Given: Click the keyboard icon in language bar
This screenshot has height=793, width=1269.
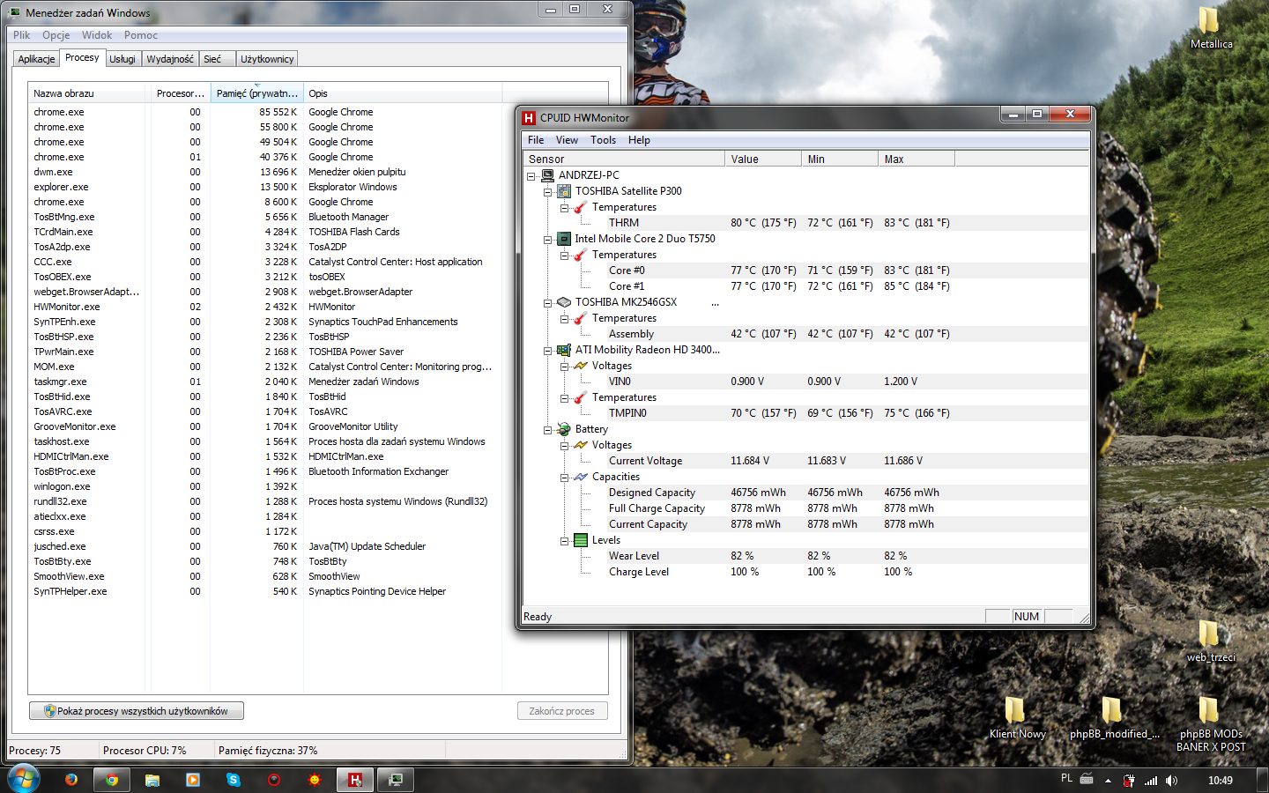Looking at the screenshot, I should 1087,779.
